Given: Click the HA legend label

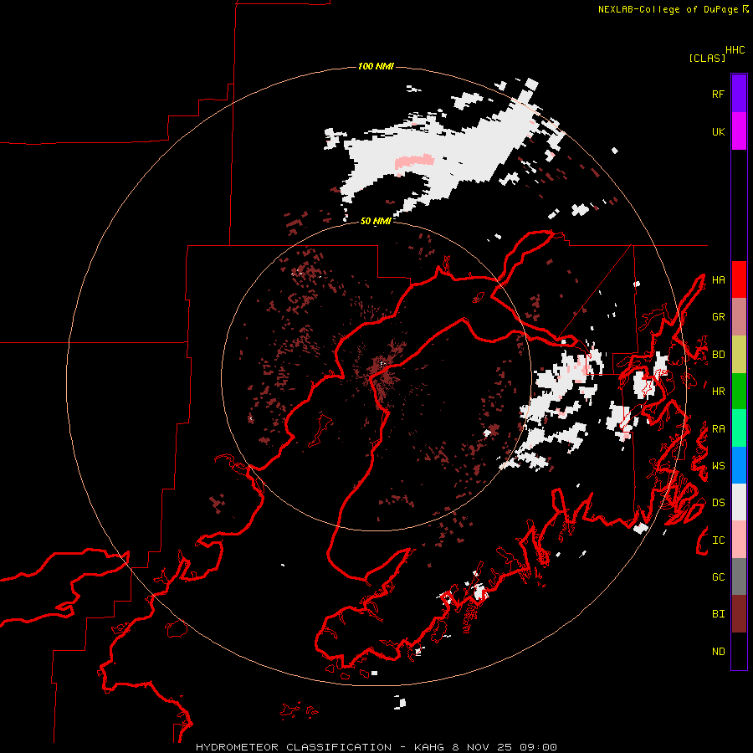Looking at the screenshot, I should 718,280.
